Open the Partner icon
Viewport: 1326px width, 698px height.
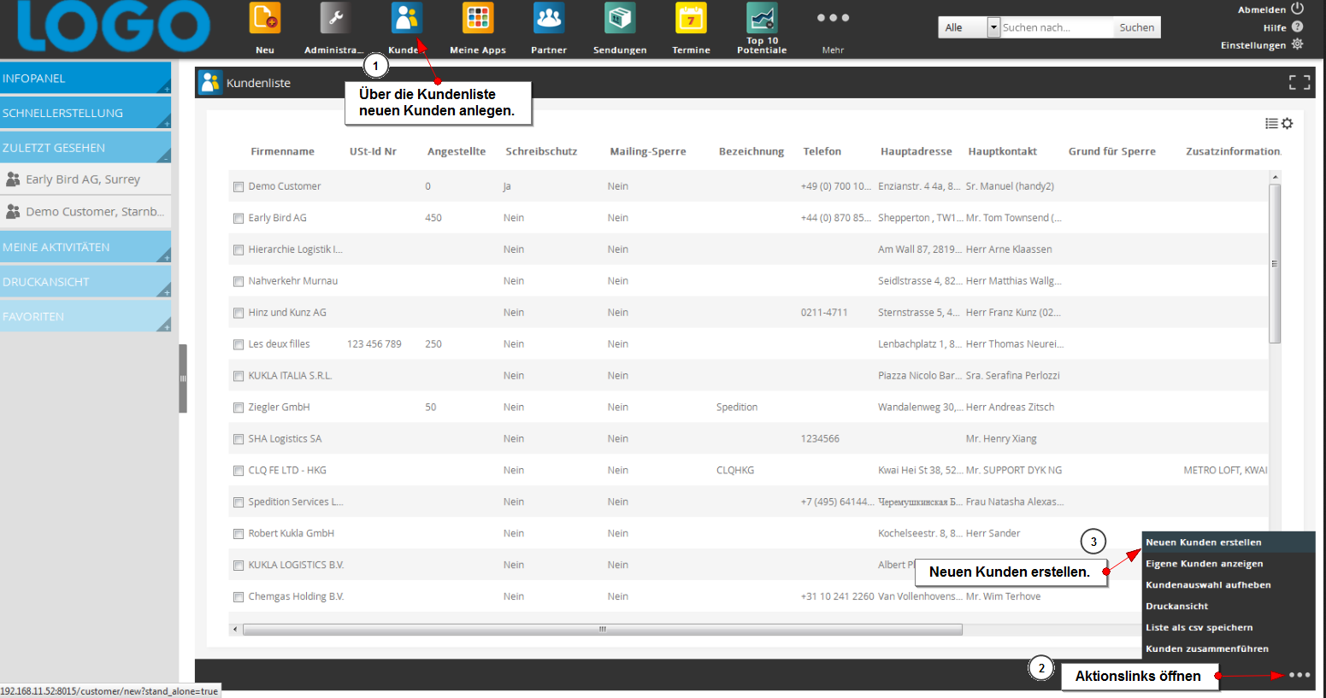point(548,19)
